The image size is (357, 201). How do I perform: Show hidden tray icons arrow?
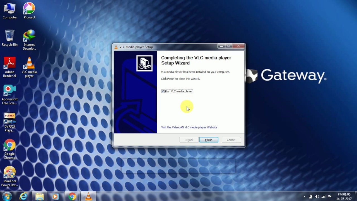304,197
